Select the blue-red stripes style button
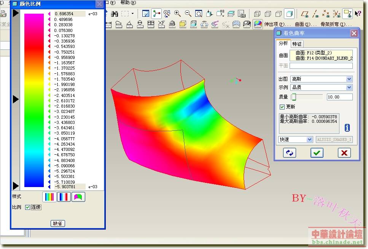Image resolution: width=368 pixels, height=249 pixels. tap(64, 197)
